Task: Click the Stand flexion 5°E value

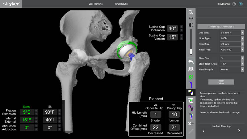Action: [x=27, y=112]
